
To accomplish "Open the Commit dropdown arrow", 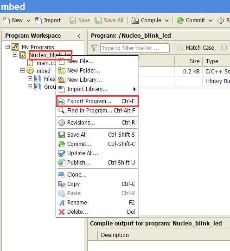I will 211,20.
